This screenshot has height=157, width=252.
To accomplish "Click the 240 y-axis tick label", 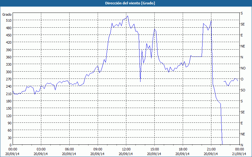I will pos(9,86).
